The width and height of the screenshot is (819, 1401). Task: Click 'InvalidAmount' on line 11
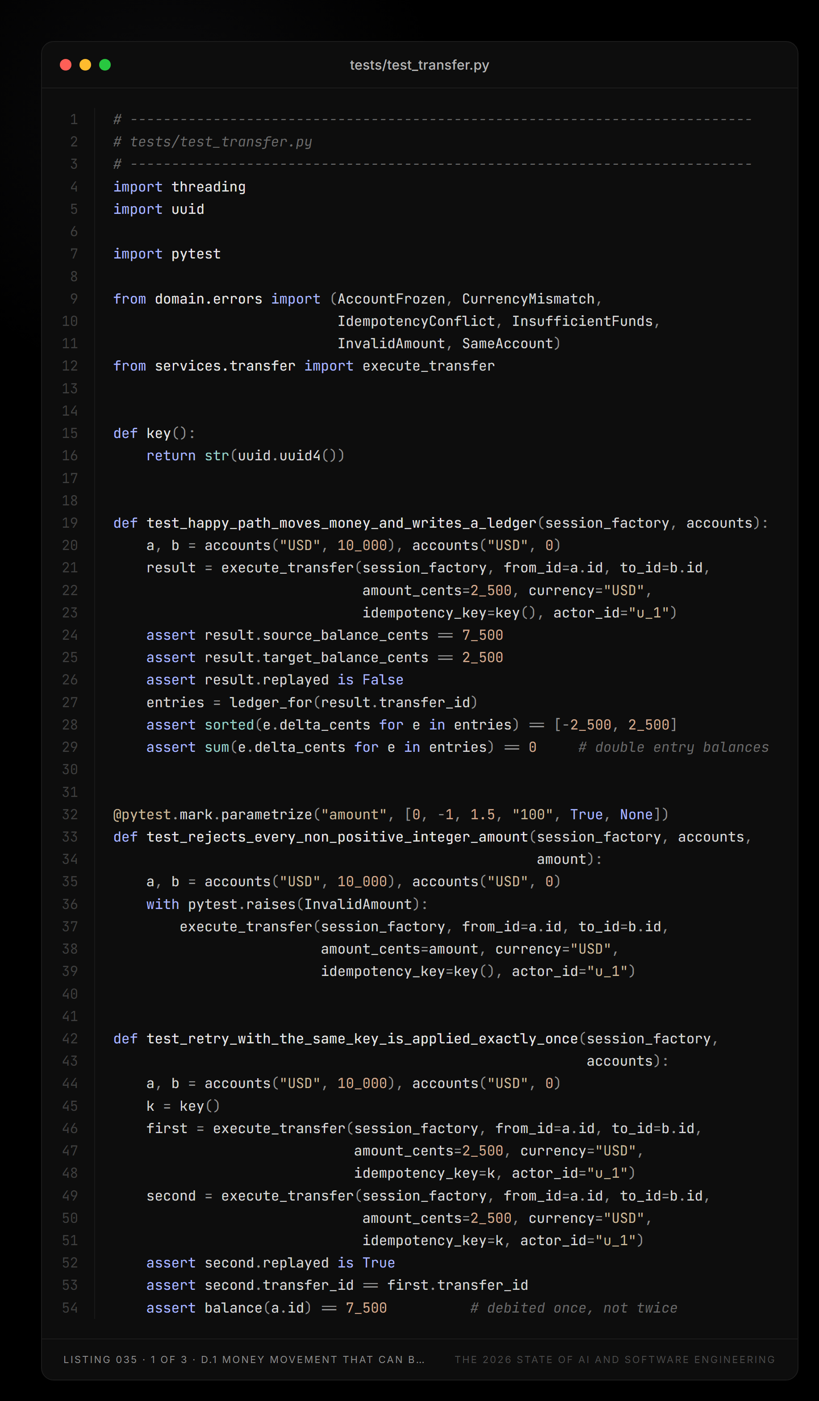click(392, 344)
